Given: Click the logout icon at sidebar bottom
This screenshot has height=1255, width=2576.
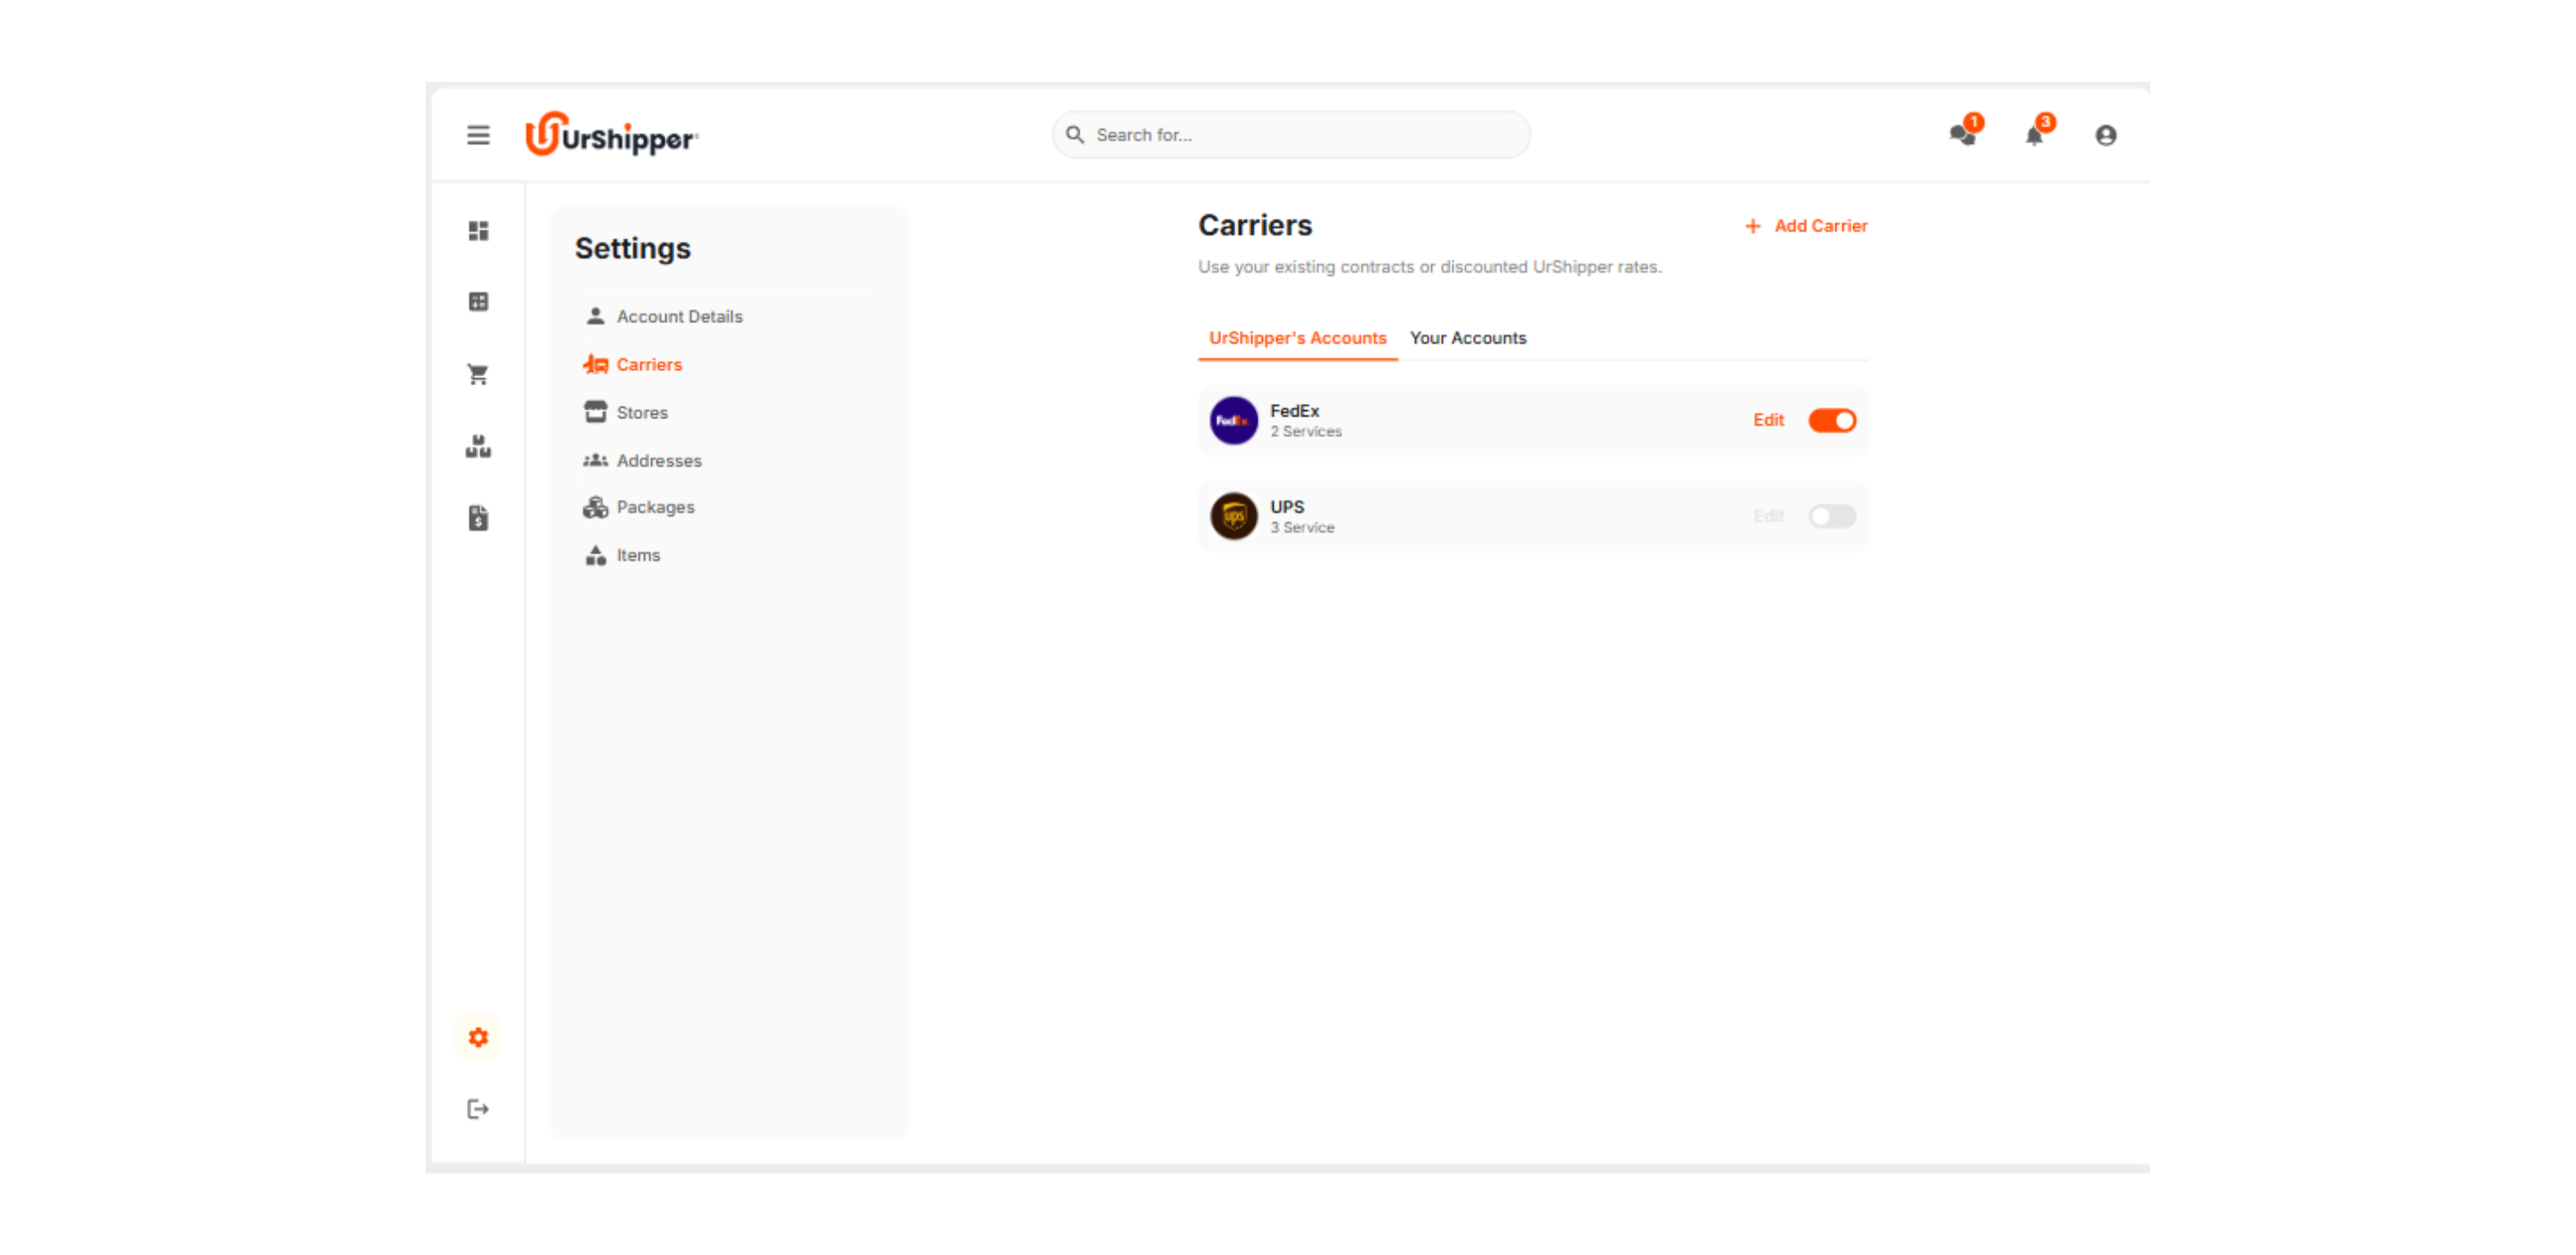Looking at the screenshot, I should click(x=478, y=1109).
